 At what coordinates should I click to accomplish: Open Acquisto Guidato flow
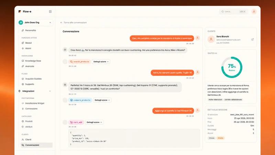33,79
